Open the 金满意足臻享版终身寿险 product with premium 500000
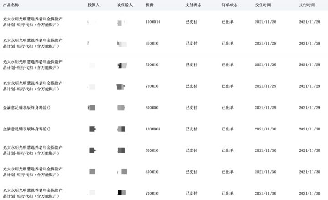The height and width of the screenshot is (200, 328). (x=26, y=108)
